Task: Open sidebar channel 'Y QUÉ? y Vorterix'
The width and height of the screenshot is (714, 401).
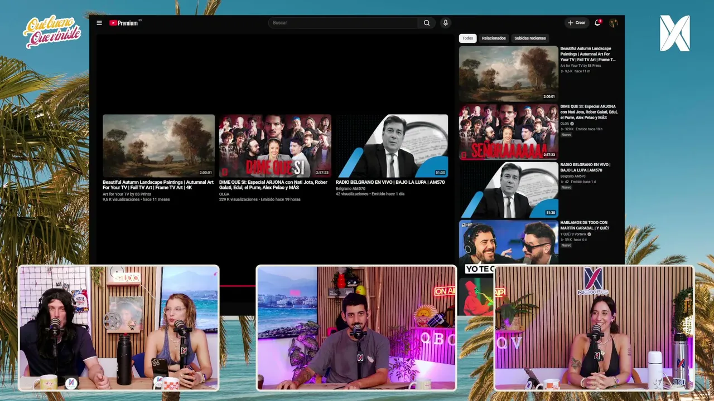Action: [x=573, y=234]
